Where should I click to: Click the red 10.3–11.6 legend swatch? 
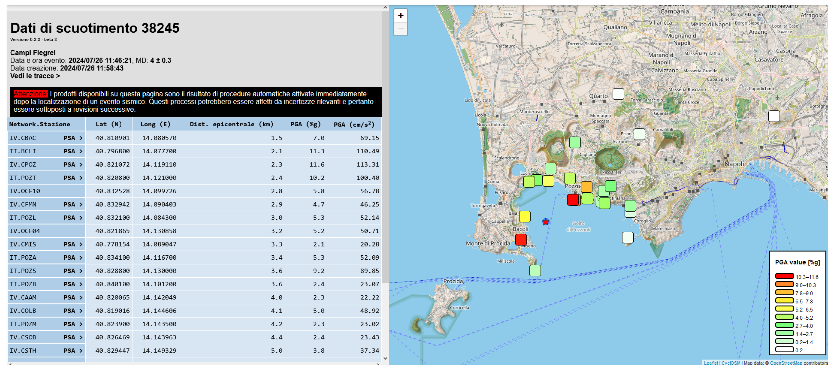pyautogui.click(x=784, y=276)
